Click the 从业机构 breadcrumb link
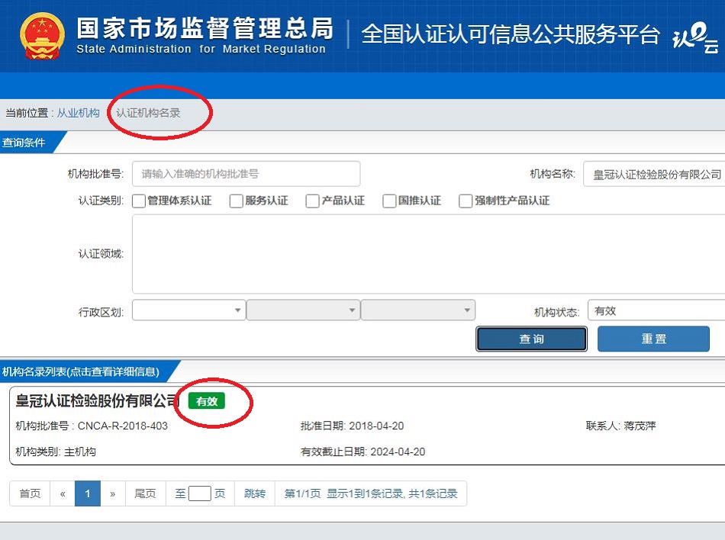 pyautogui.click(x=79, y=113)
